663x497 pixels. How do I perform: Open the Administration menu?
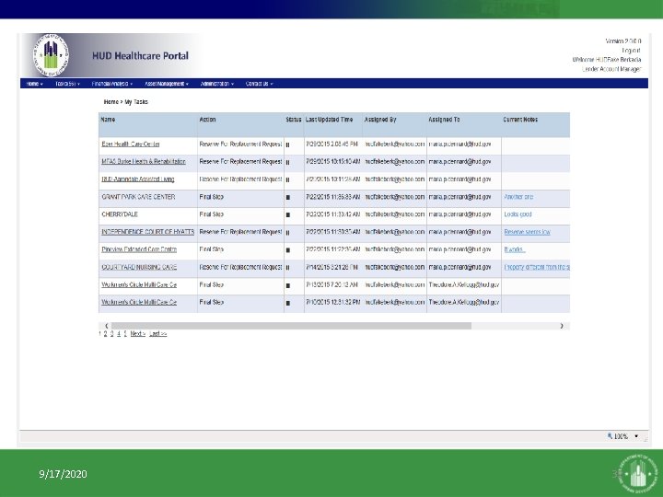point(217,84)
